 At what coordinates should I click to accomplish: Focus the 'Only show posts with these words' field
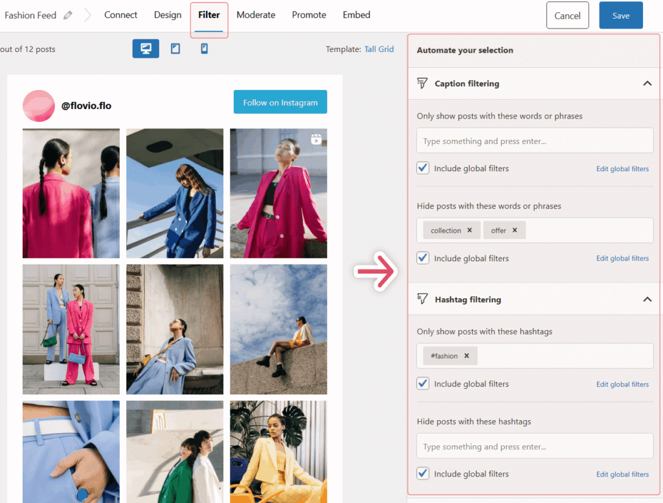[x=535, y=141]
